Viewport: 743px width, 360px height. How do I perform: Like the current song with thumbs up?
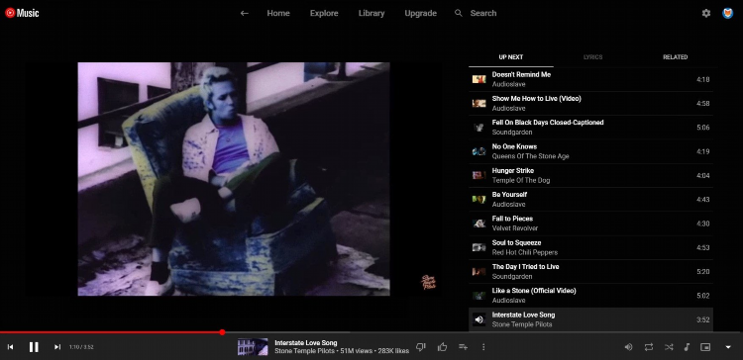tap(443, 347)
